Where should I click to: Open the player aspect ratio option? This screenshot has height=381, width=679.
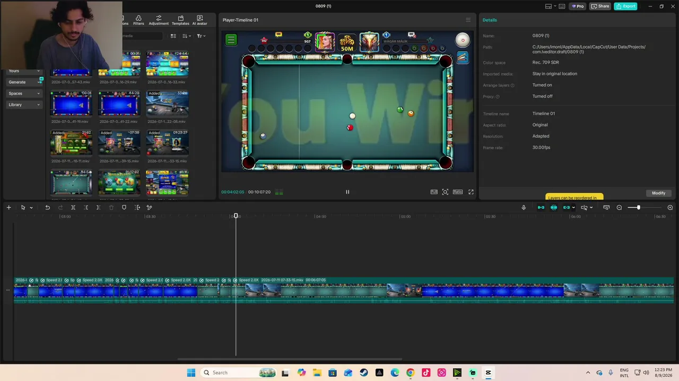pos(458,192)
